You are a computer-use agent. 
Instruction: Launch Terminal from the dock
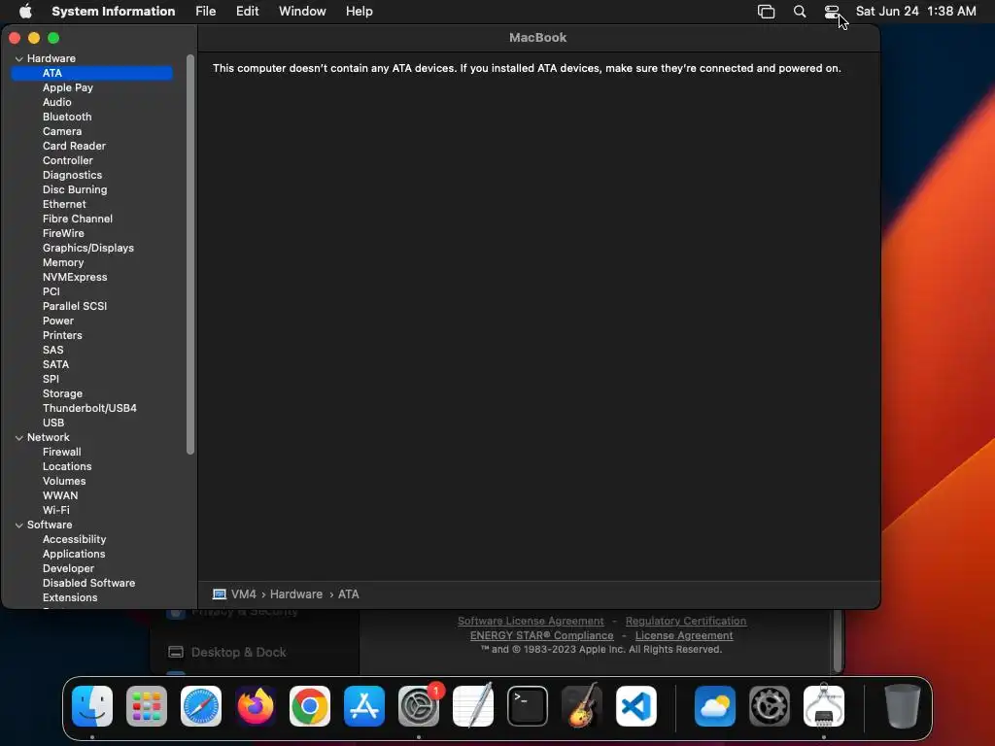tap(528, 706)
